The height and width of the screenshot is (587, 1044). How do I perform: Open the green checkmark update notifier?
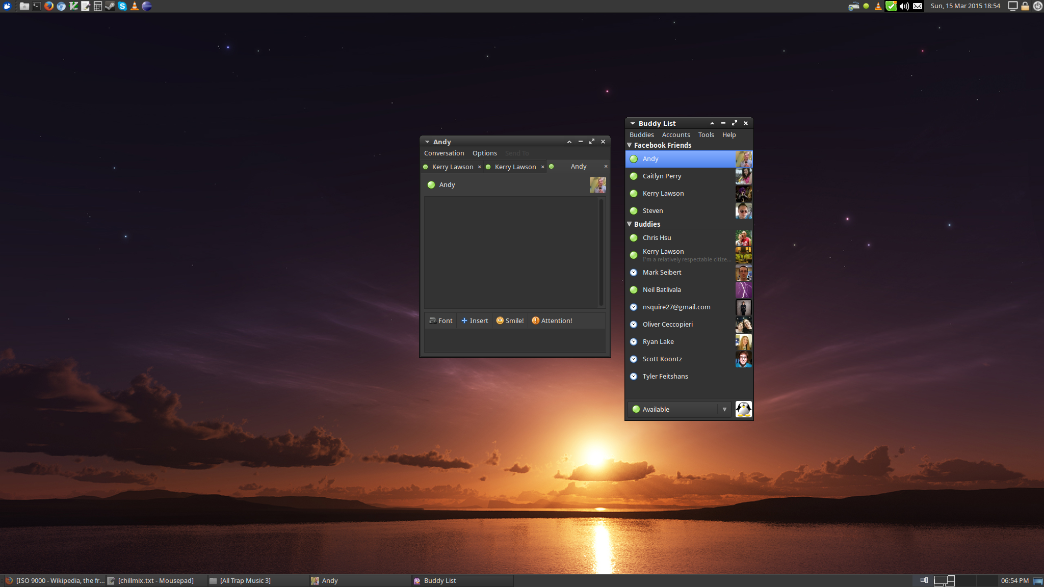891,6
